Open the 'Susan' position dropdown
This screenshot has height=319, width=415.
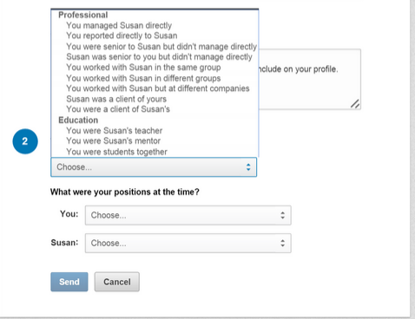(188, 244)
